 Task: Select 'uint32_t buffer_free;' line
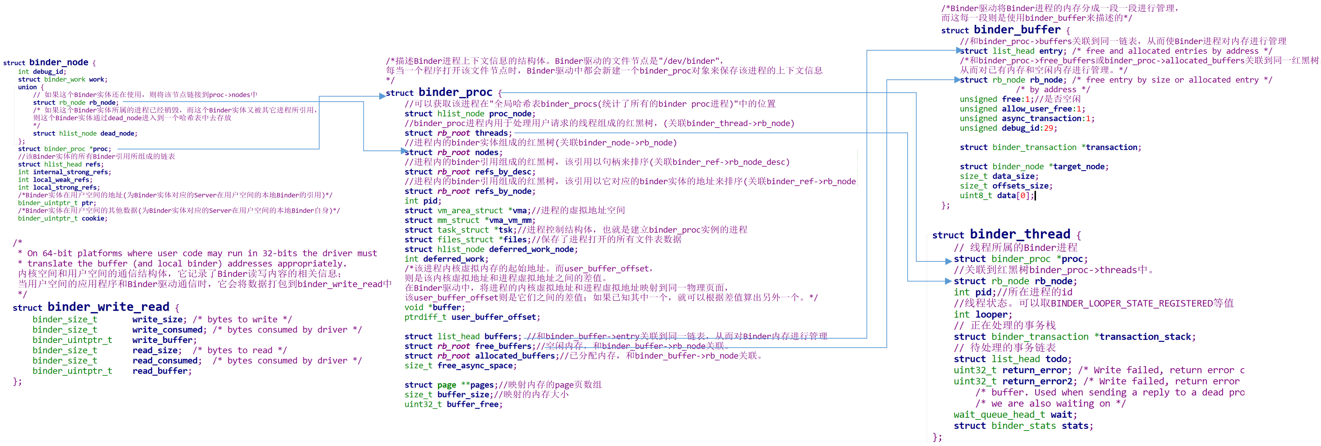point(453,404)
